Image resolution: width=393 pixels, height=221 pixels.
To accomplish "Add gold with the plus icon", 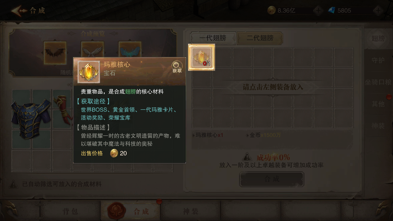I will click(x=318, y=10).
